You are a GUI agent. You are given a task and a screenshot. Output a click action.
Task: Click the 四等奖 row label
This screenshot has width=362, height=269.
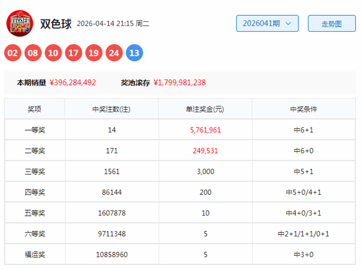tap(35, 192)
